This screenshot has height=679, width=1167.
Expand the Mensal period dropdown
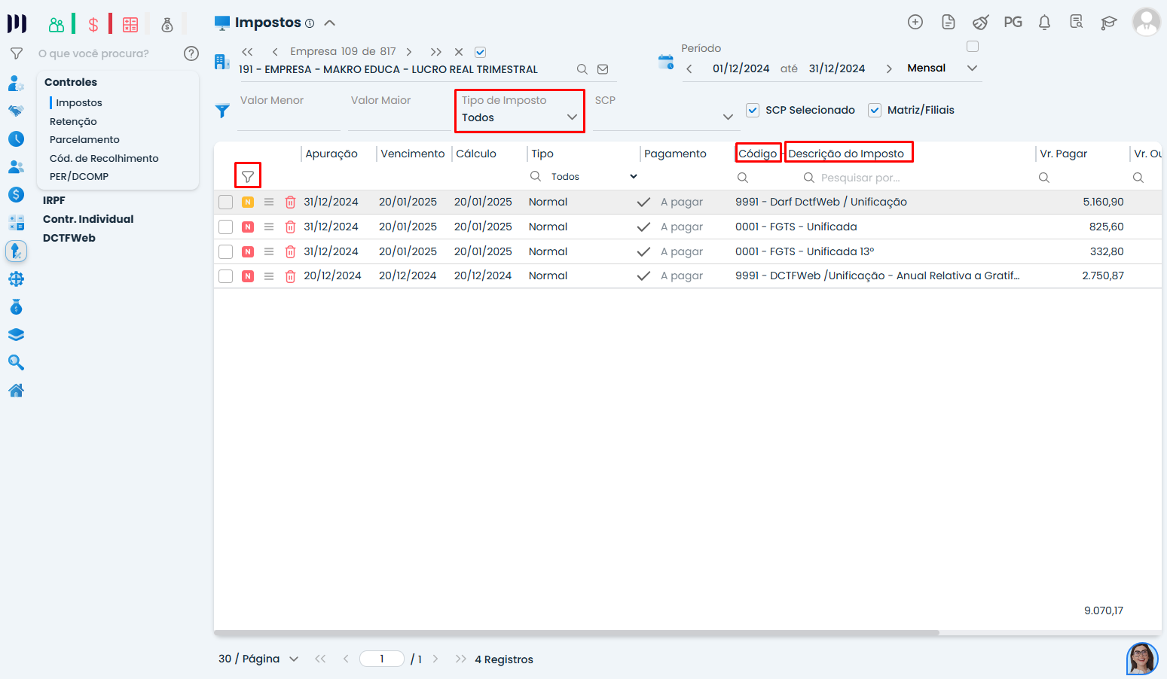pyautogui.click(x=972, y=69)
